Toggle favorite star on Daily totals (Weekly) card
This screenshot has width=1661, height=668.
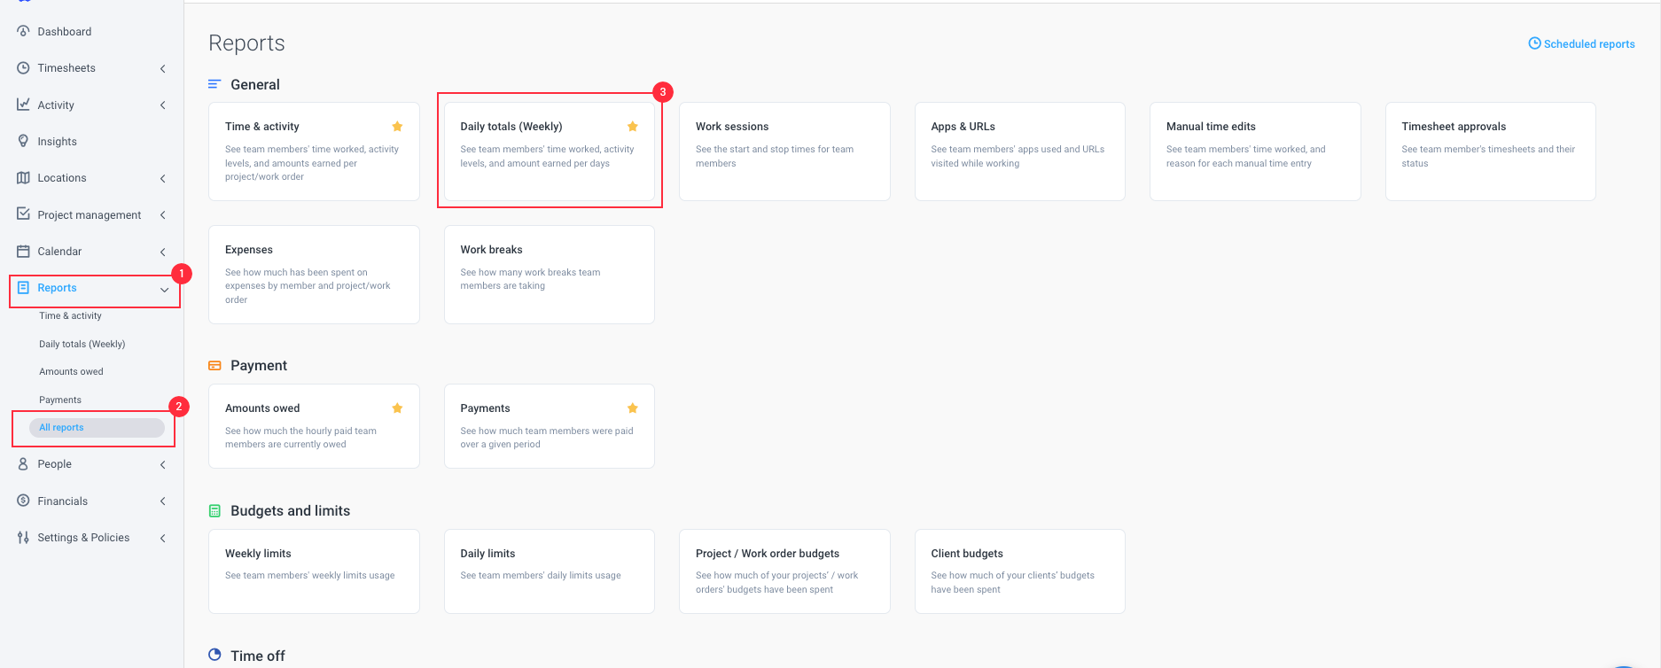click(x=633, y=127)
